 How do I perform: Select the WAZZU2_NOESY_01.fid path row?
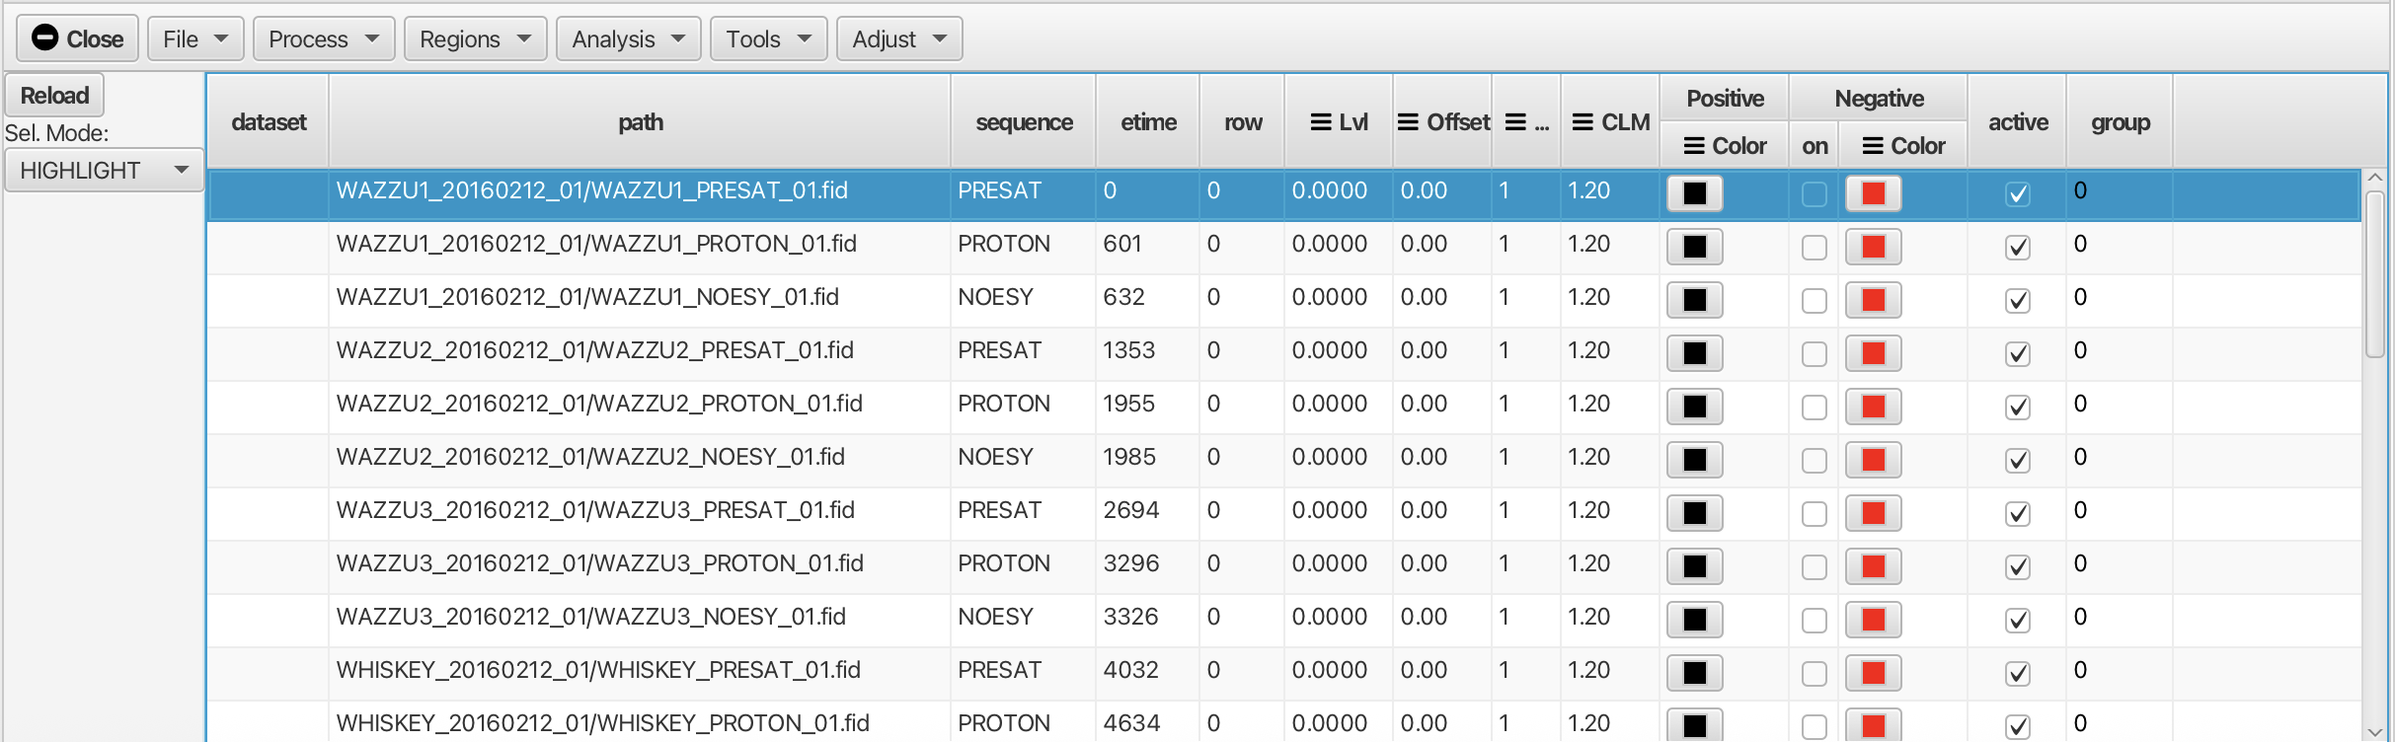coord(590,458)
